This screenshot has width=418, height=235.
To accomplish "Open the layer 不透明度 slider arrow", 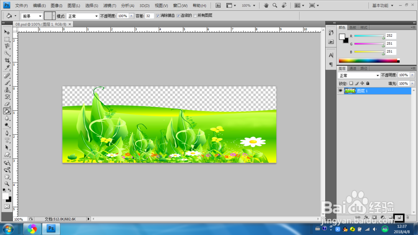I will coord(413,75).
